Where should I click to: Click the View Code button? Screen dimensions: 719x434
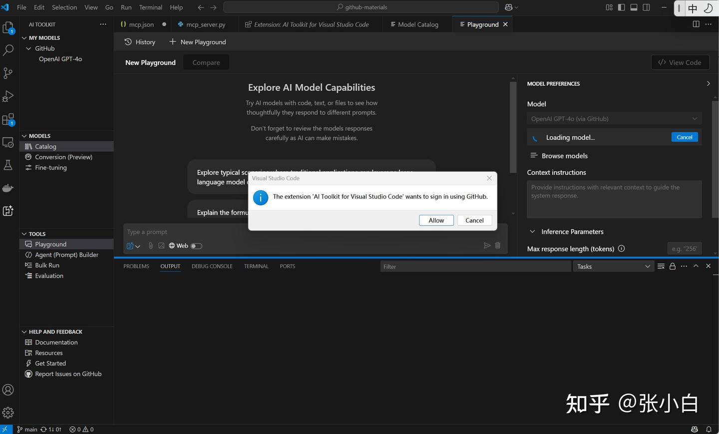pos(680,62)
